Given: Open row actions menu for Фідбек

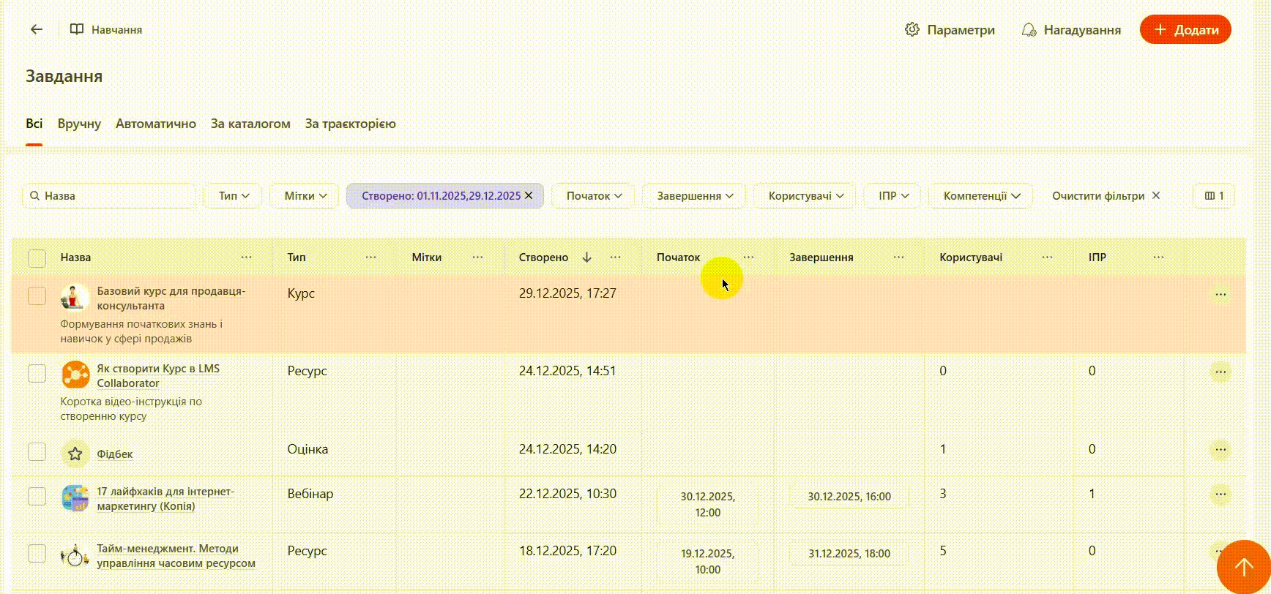Looking at the screenshot, I should (x=1220, y=450).
